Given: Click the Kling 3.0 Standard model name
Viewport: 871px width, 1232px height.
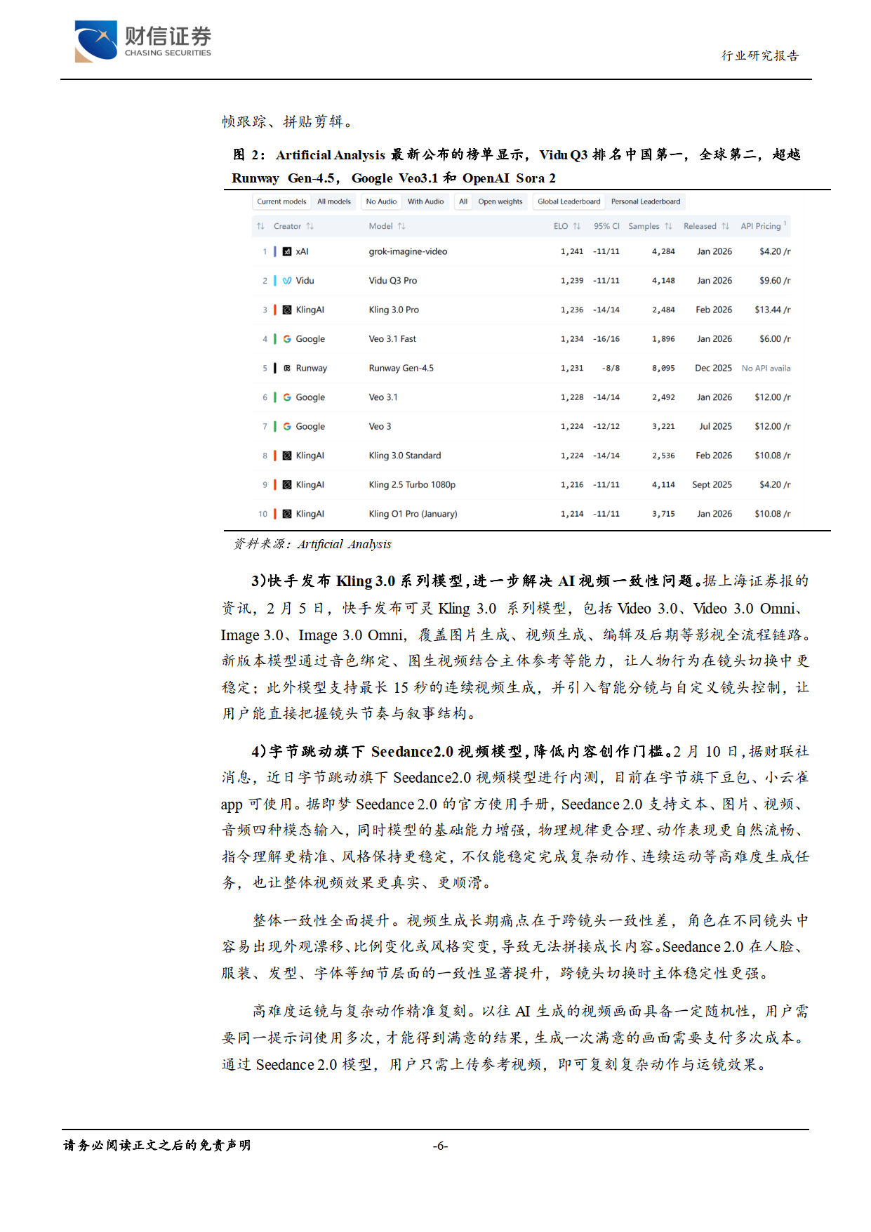Looking at the screenshot, I should click(x=405, y=456).
